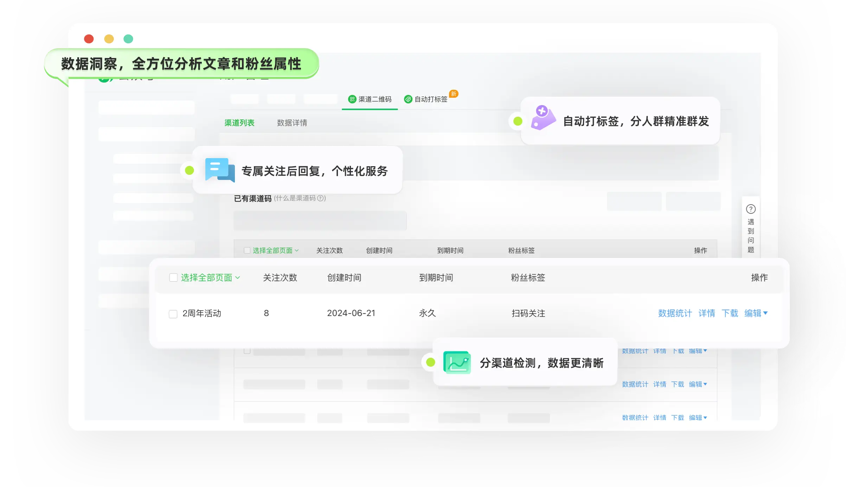Viewport: 846px width, 487px height.
Task: Click 数据统计 in the 2周年活动 row
Action: click(x=674, y=313)
